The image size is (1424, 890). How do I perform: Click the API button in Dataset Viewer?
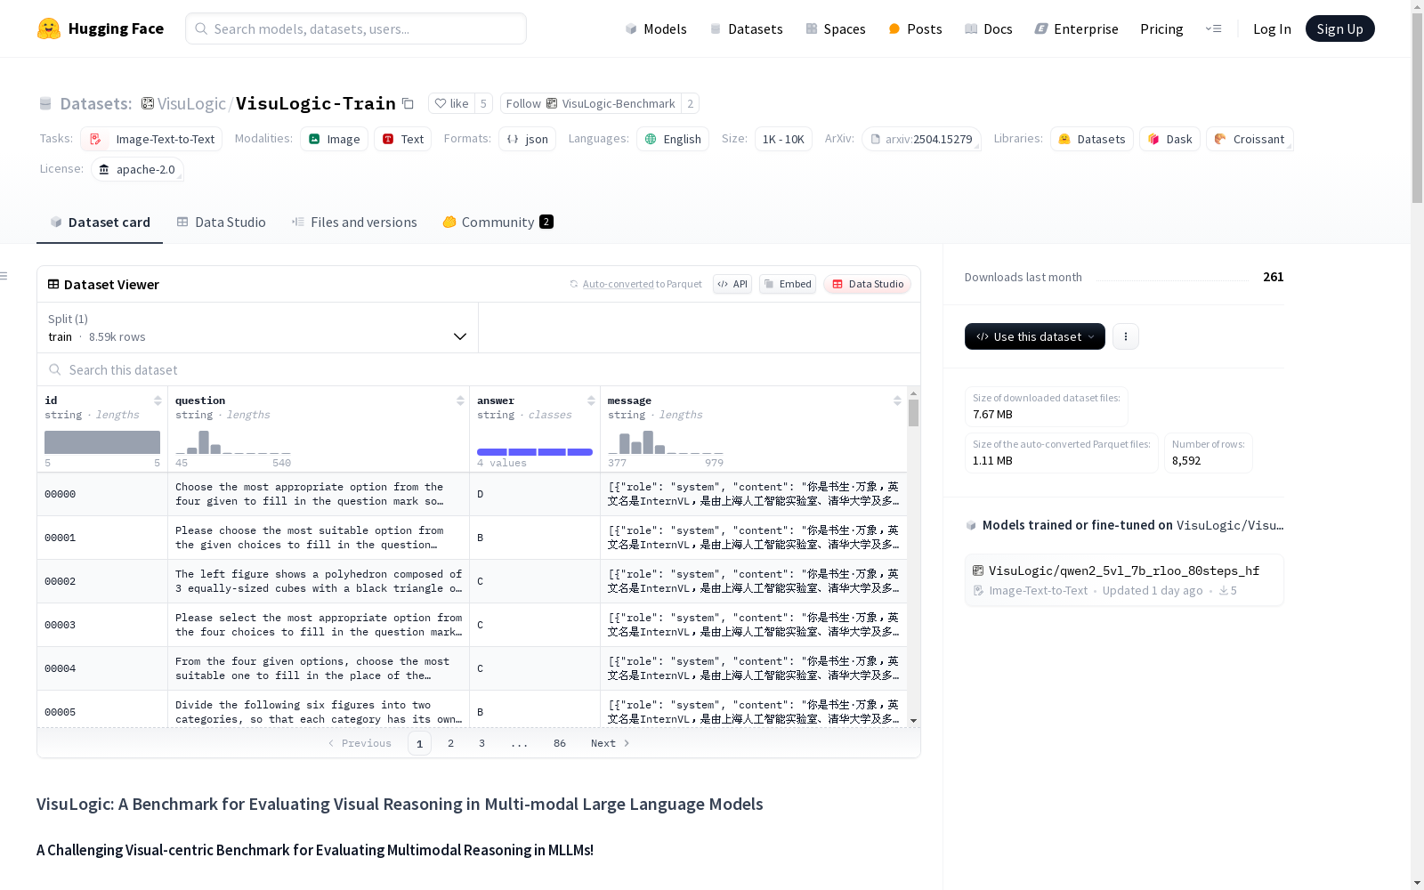(x=732, y=284)
